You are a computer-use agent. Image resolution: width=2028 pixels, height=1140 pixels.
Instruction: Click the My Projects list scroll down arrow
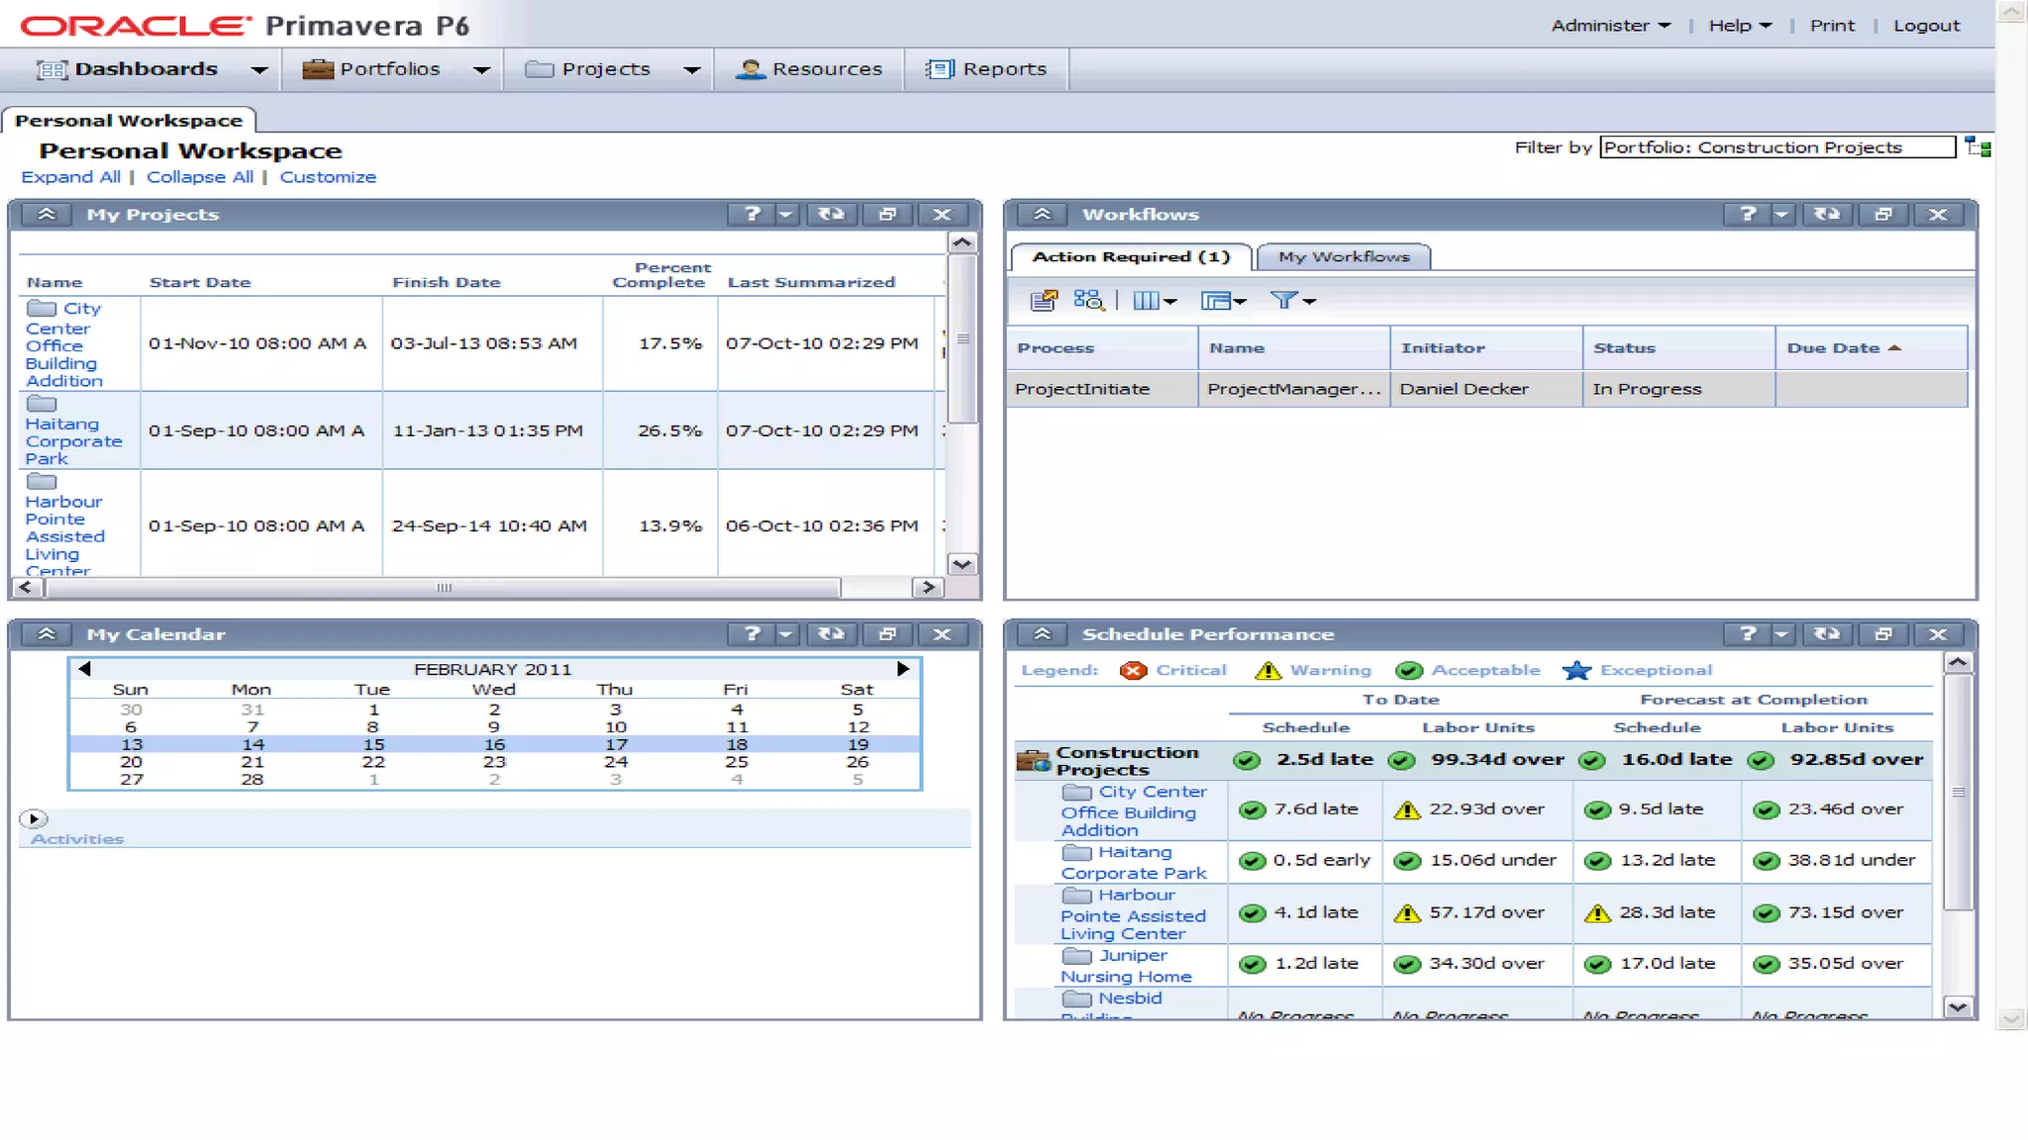(x=962, y=564)
